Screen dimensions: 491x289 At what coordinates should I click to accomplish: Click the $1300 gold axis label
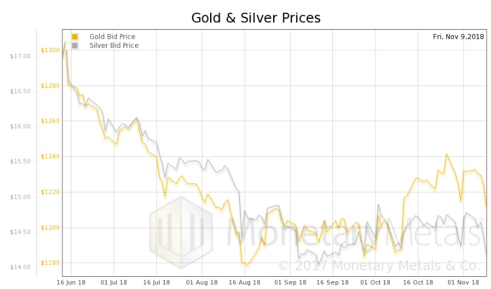click(50, 50)
